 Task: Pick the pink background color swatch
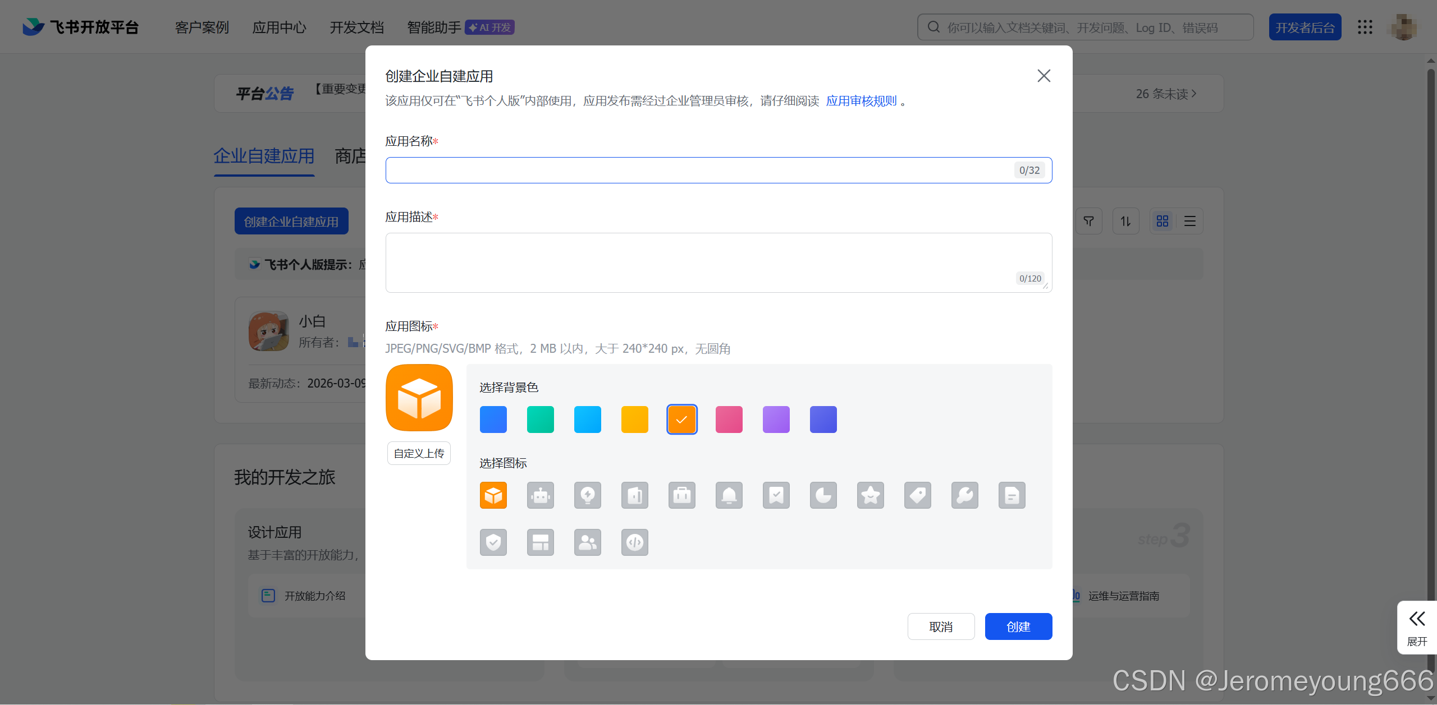[x=729, y=420]
